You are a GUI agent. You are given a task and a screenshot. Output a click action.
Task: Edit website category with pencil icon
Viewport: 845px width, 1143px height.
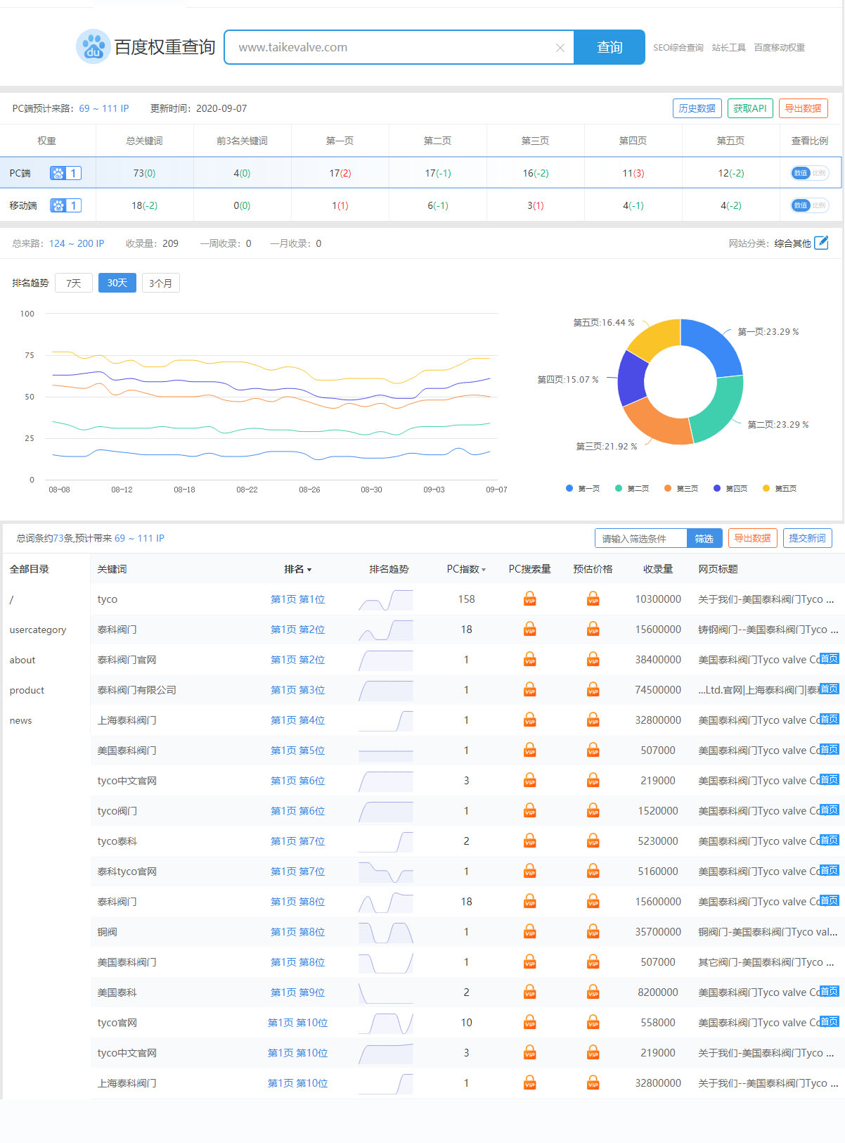(x=821, y=243)
